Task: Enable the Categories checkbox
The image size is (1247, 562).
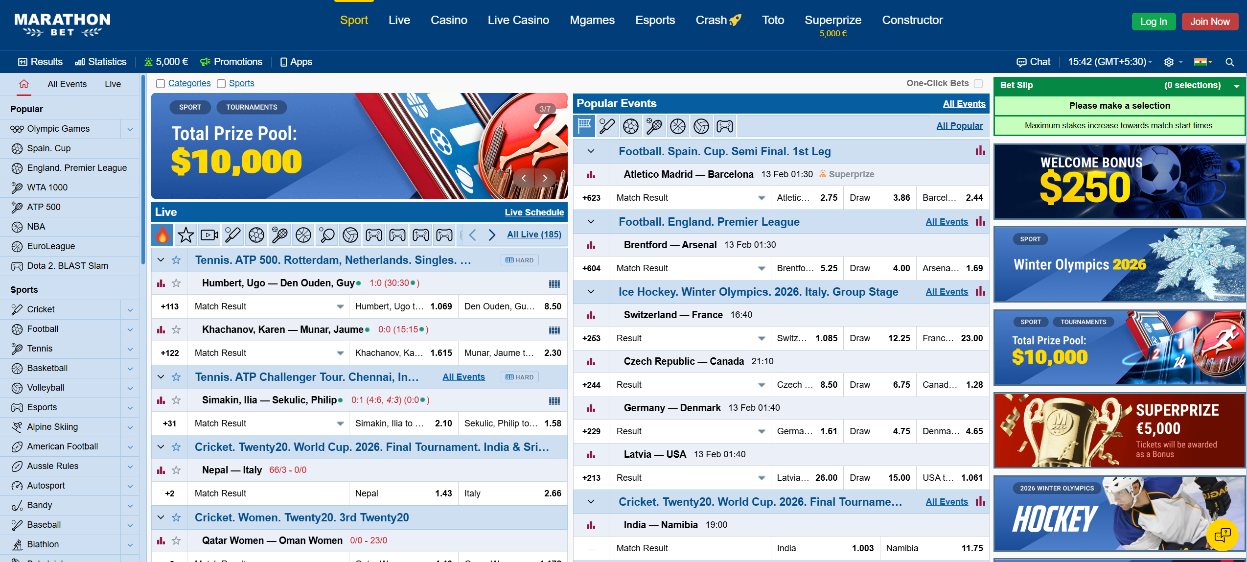Action: [161, 84]
